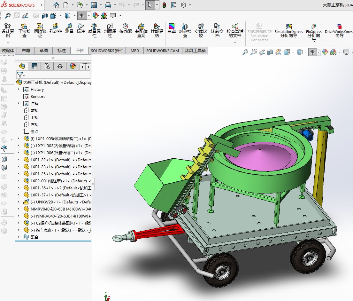Expand the 注解 annotations node
Screen dimensions: 353x301
pos(19,103)
